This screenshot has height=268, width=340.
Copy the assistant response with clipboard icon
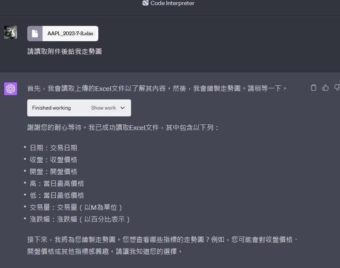(314, 87)
